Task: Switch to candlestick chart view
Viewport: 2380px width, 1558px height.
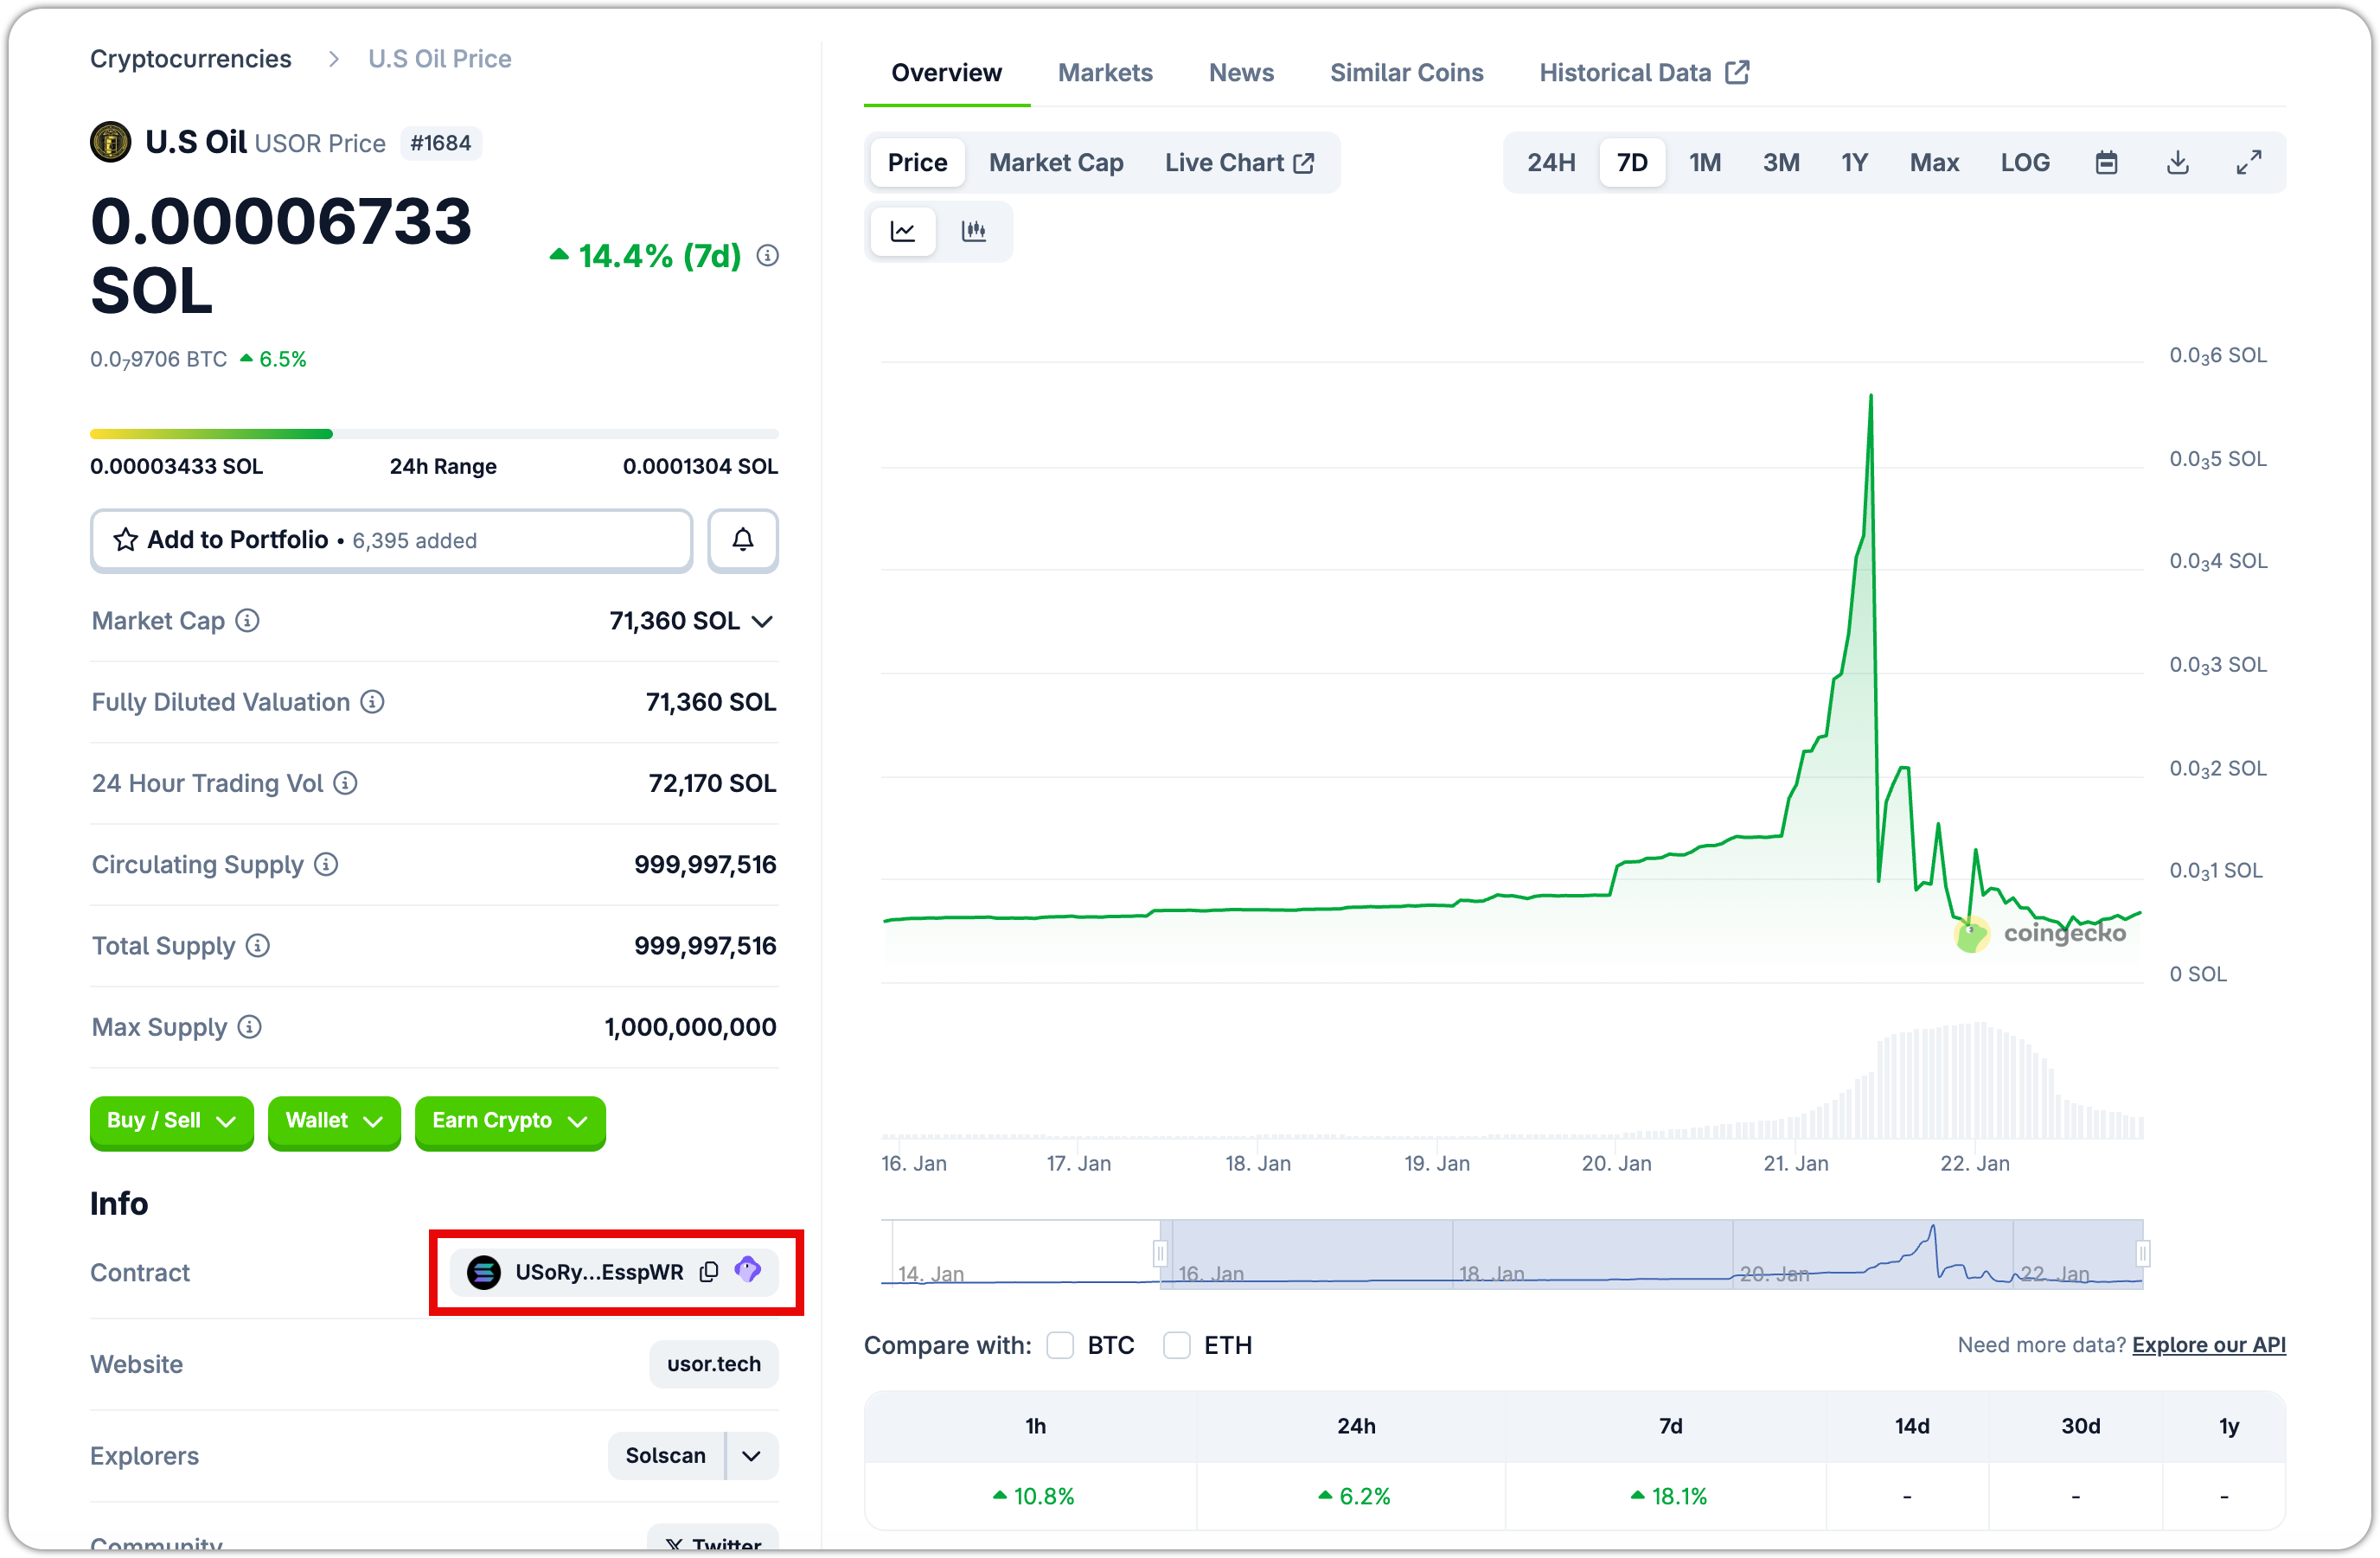Action: [x=974, y=230]
